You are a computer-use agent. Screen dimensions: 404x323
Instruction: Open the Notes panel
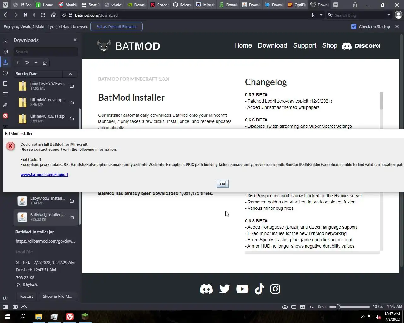click(5, 84)
